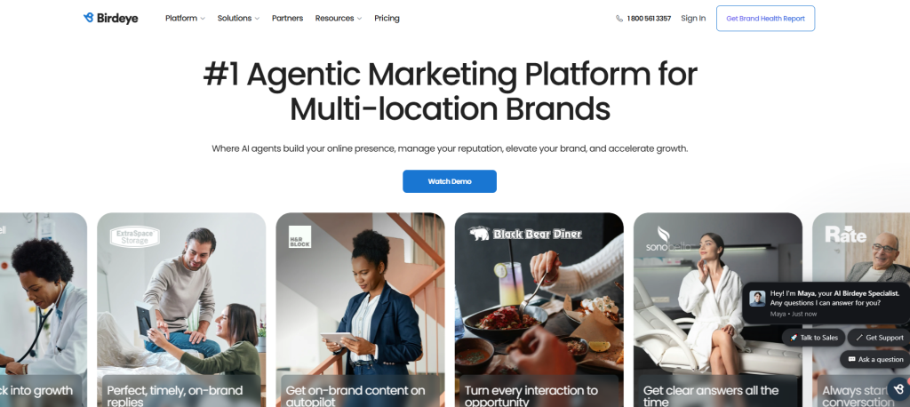
Task: Click the phone icon beside 1 800 561 3357
Action: tap(619, 19)
